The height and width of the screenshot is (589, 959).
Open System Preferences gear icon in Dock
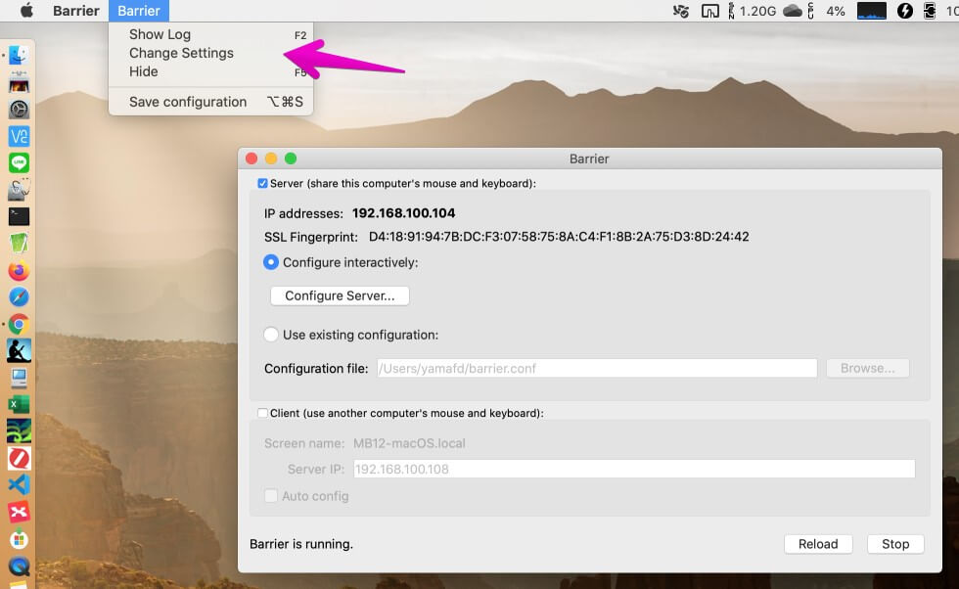[x=19, y=110]
